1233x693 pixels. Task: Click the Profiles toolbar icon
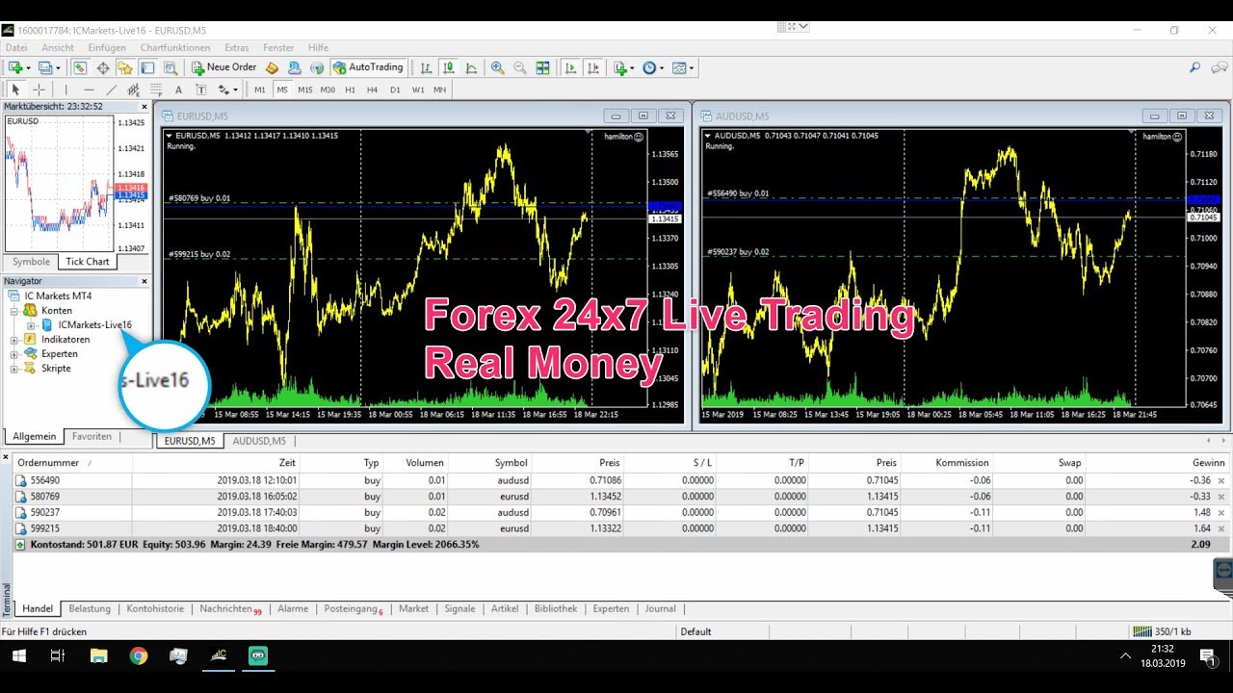click(44, 67)
